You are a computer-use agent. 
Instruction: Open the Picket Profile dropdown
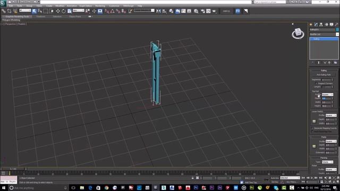pyautogui.click(x=331, y=169)
